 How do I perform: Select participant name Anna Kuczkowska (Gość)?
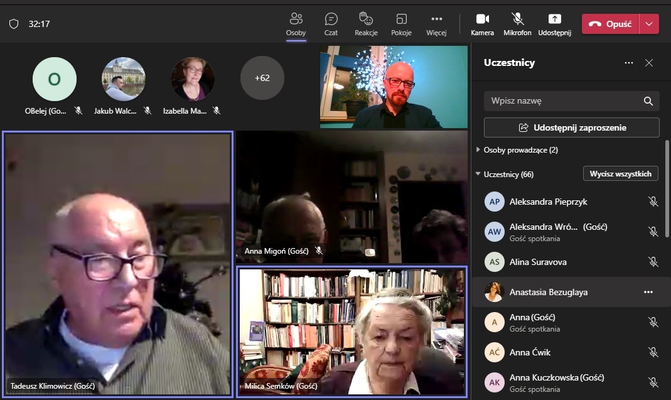(x=557, y=377)
